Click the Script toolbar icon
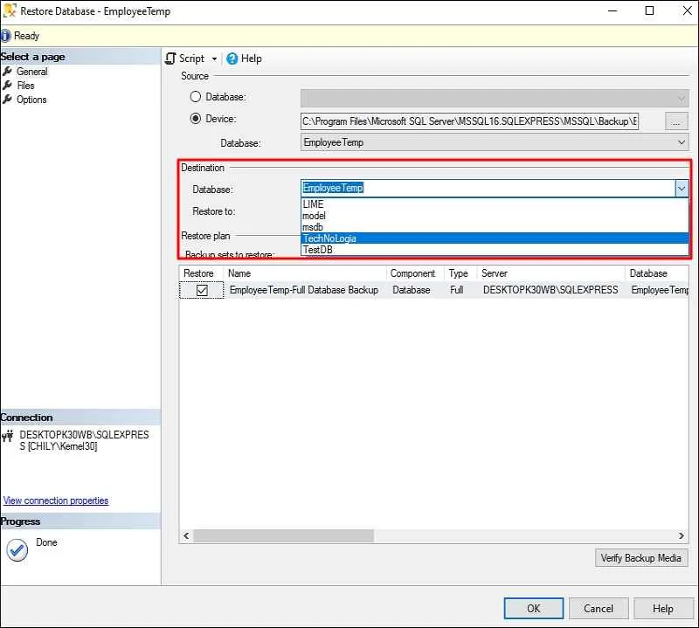The height and width of the screenshot is (628, 699). [170, 59]
